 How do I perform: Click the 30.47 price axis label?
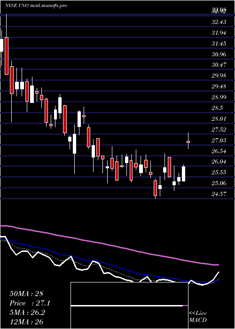(219, 65)
